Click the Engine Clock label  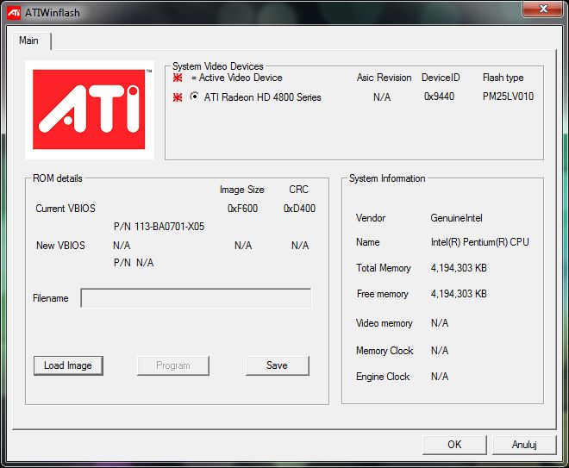(x=383, y=377)
